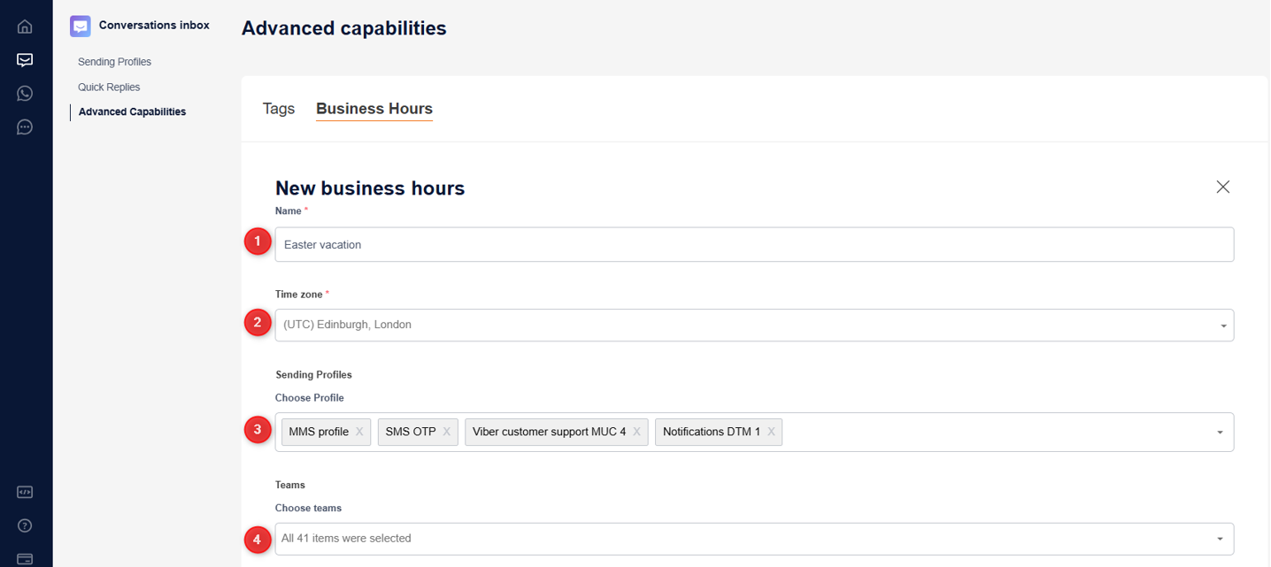Open the billing card icon in sidebar
Viewport: 1271px width, 567px height.
click(25, 559)
